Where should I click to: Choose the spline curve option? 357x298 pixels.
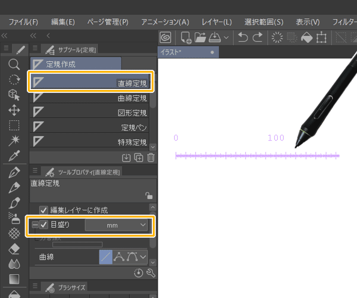[119, 257]
